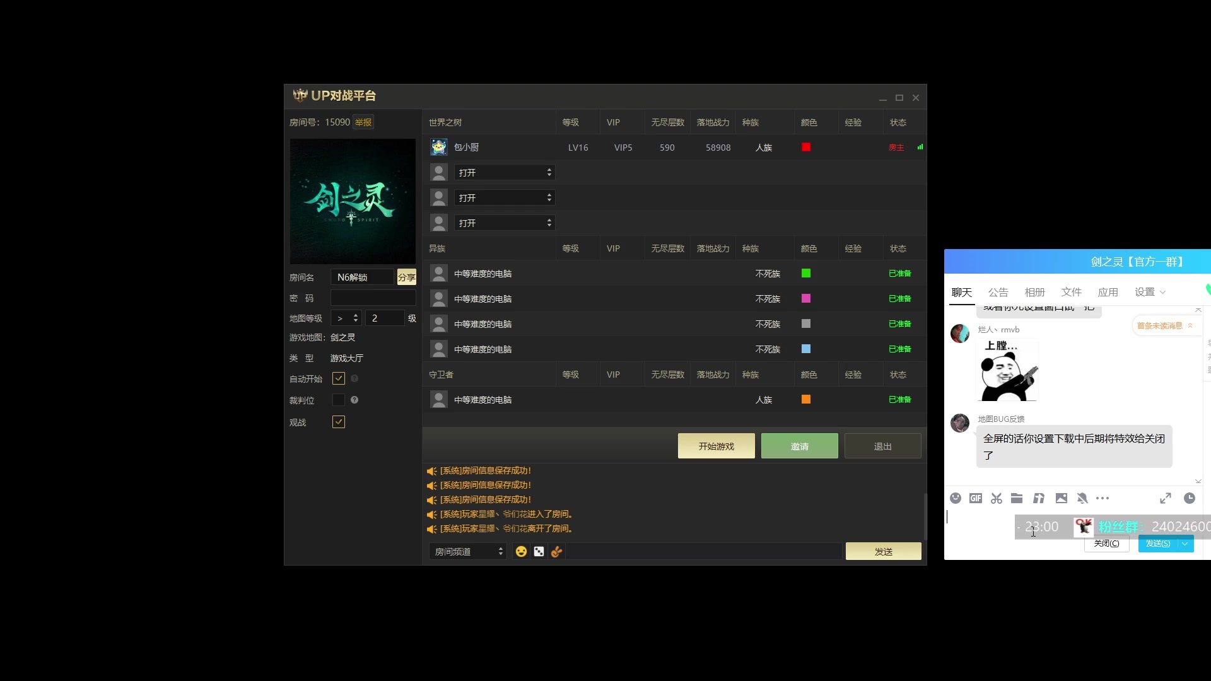This screenshot has height=681, width=1211.
Task: Collapse the 首条未读消息 notice
Action: point(1190,325)
